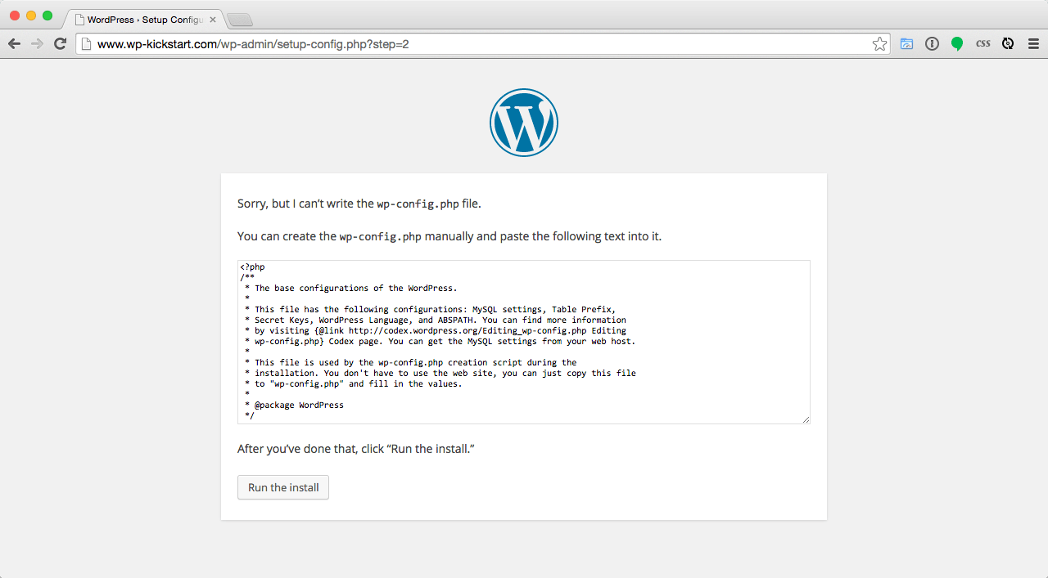This screenshot has height=578, width=1048.
Task: Click the black circular sync extension icon
Action: pos(1008,44)
